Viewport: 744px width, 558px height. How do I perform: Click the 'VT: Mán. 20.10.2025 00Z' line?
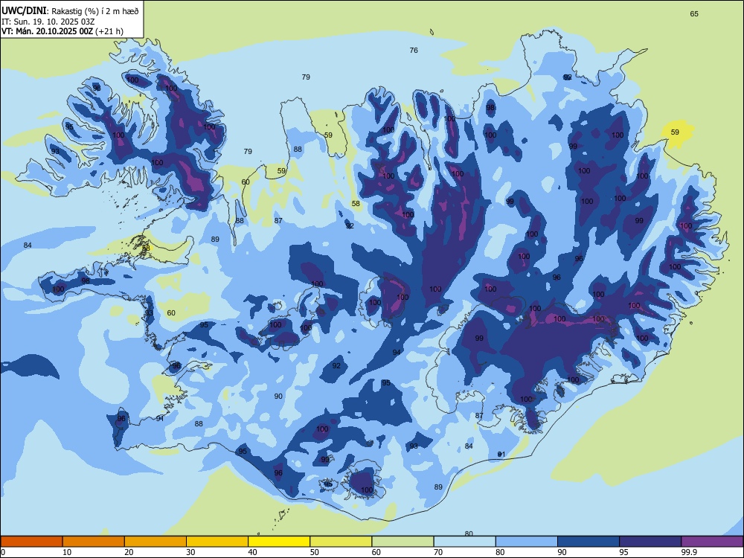click(48, 31)
